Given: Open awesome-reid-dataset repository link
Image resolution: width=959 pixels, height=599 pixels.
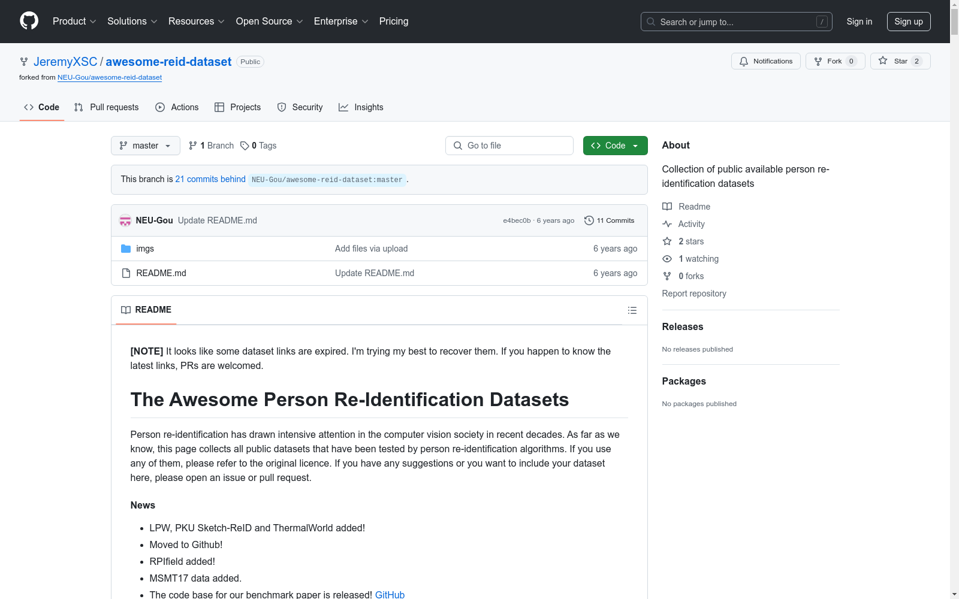Looking at the screenshot, I should pyautogui.click(x=168, y=62).
